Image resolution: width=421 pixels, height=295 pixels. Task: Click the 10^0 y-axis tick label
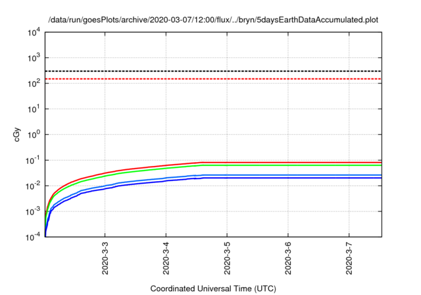(x=34, y=134)
